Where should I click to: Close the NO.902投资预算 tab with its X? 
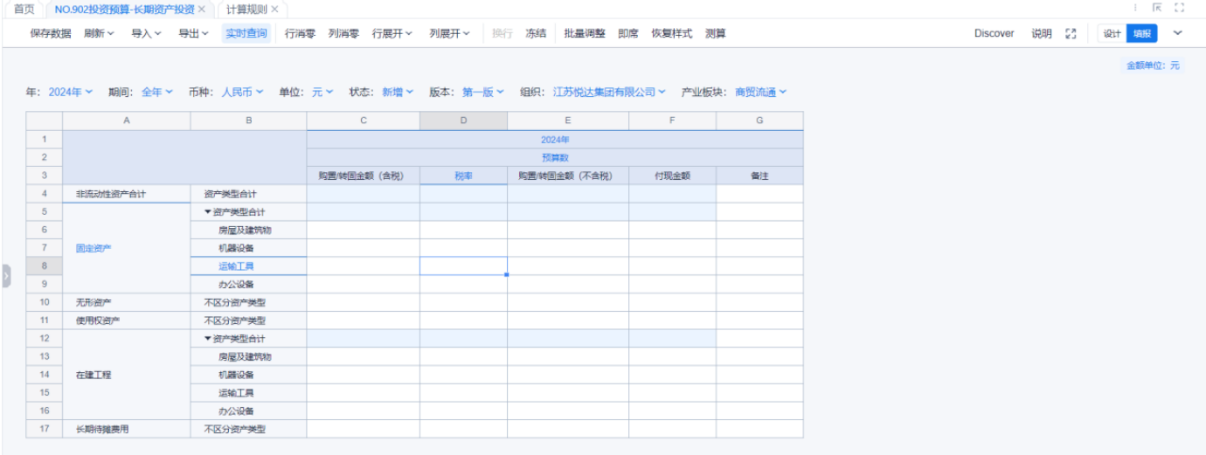(202, 9)
